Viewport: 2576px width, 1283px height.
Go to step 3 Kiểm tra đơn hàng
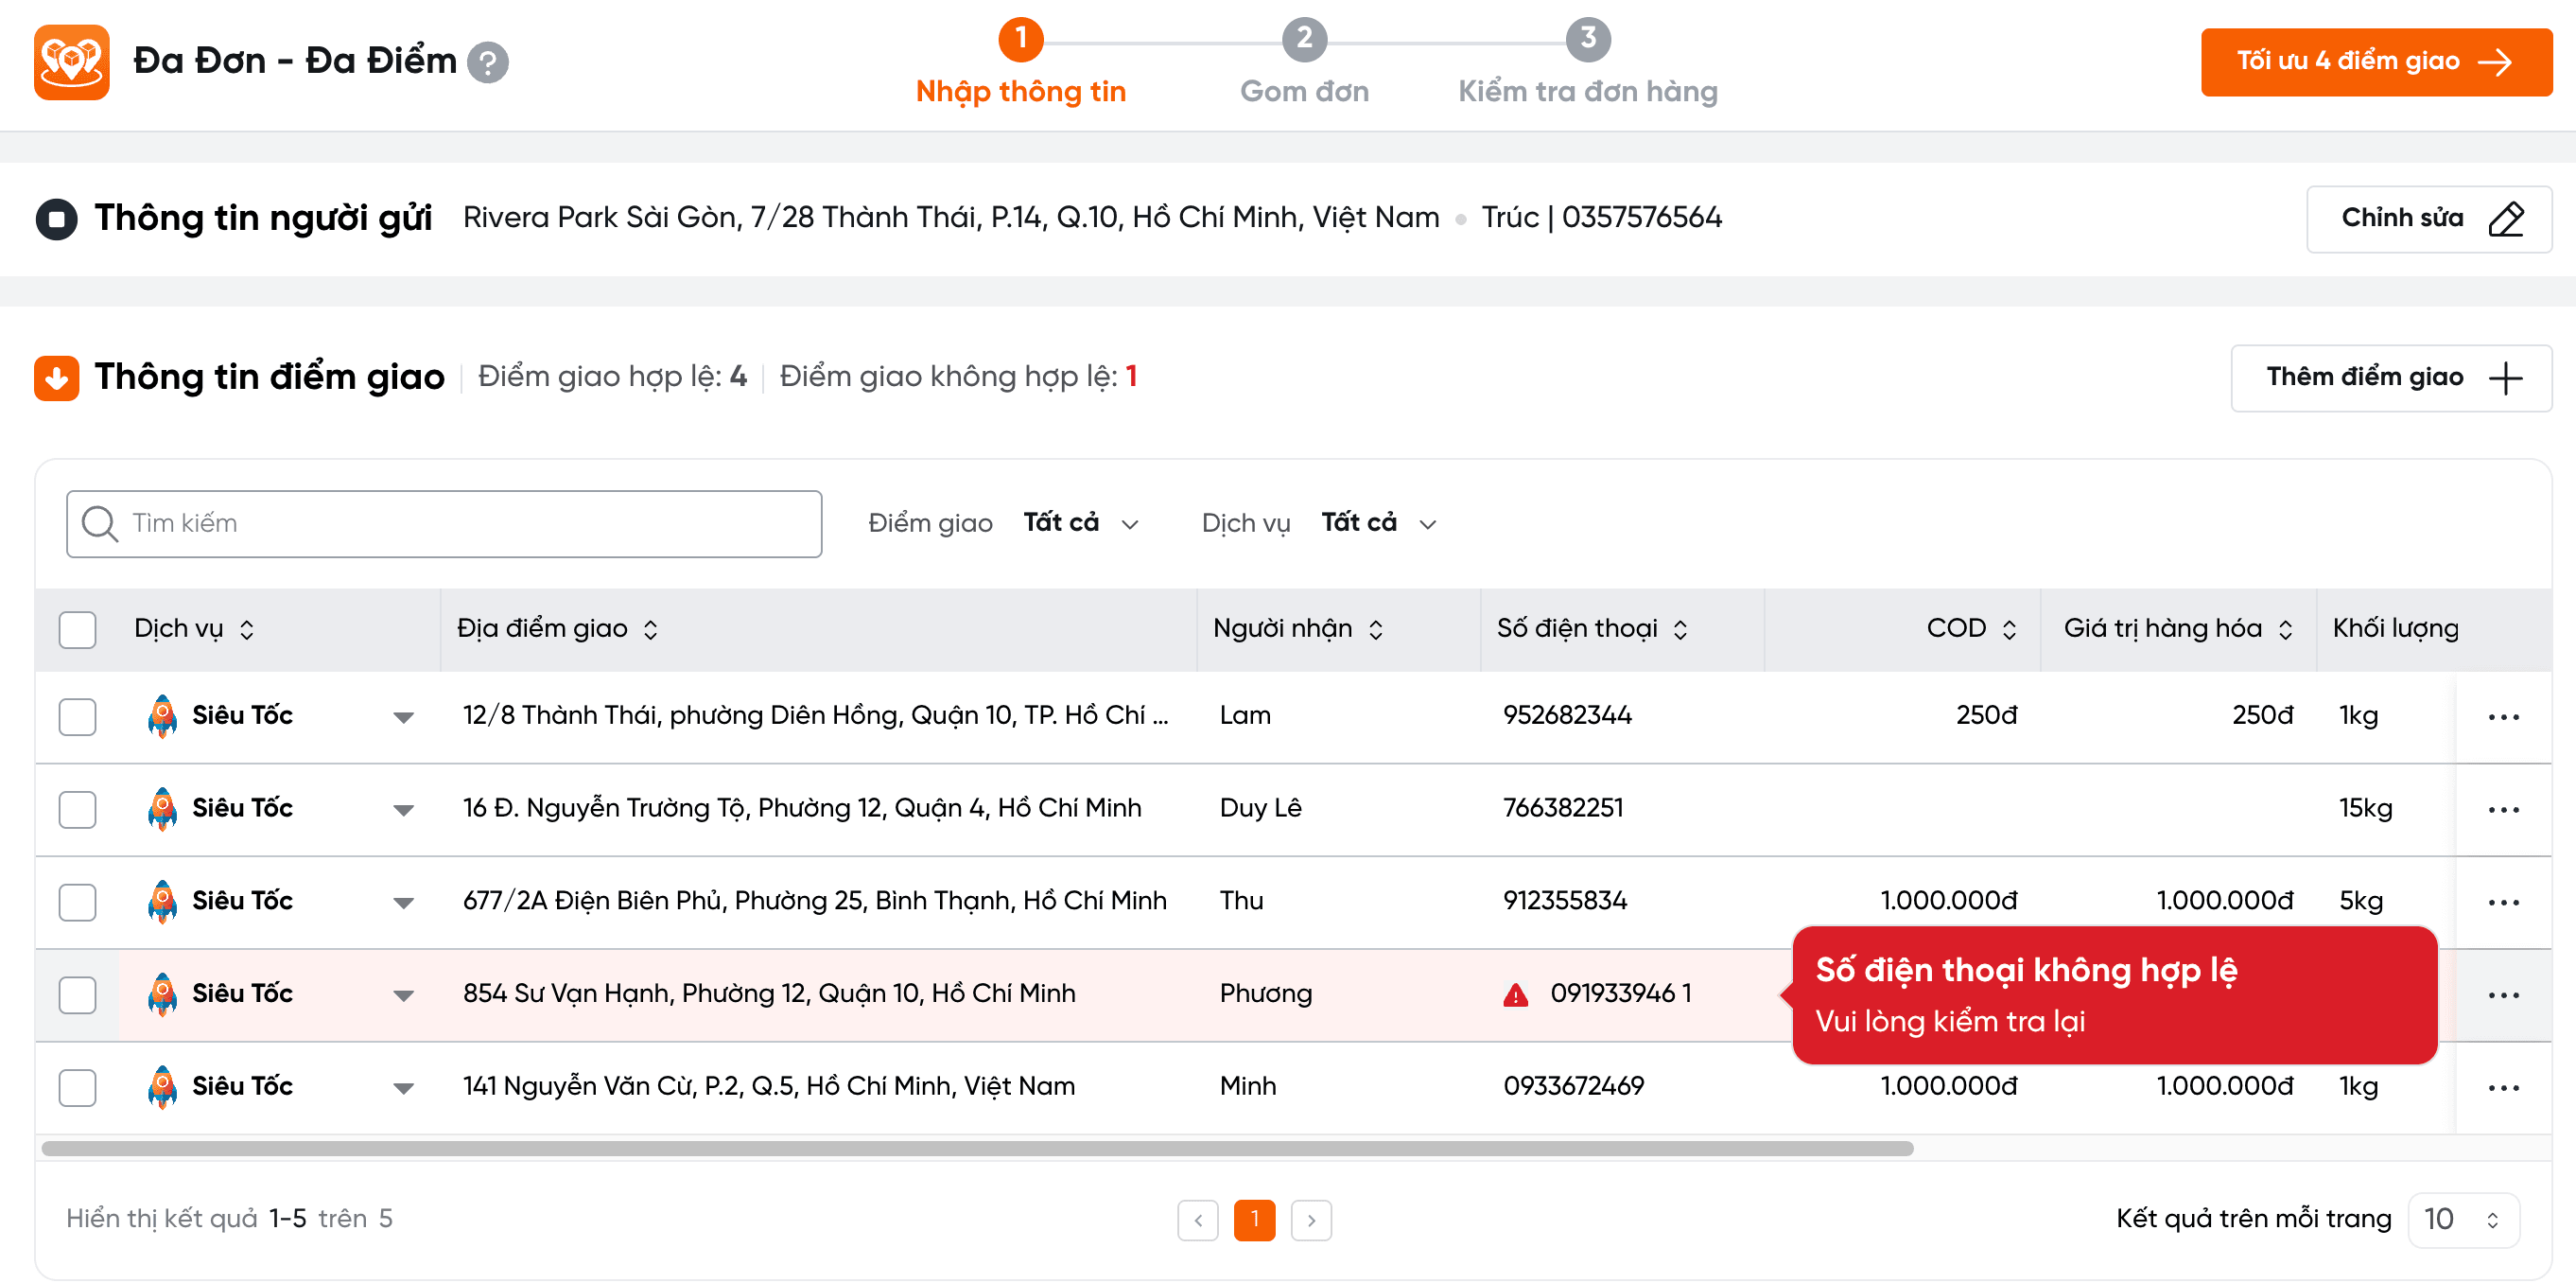coord(1587,40)
